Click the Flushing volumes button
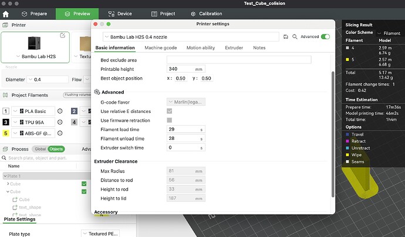This screenshot has width=405, height=237. point(77,95)
